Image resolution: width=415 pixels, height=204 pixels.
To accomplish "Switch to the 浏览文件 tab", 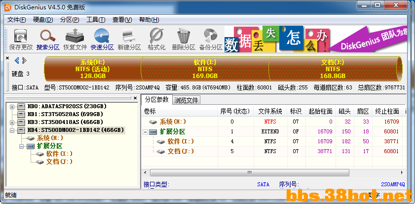I will pyautogui.click(x=187, y=100).
